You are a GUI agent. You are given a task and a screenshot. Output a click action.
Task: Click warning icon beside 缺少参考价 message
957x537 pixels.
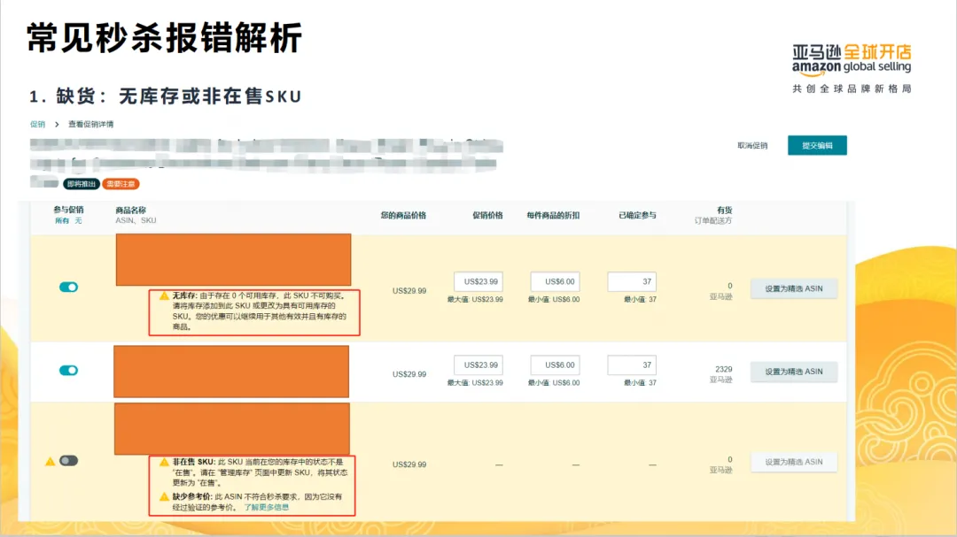tap(164, 497)
